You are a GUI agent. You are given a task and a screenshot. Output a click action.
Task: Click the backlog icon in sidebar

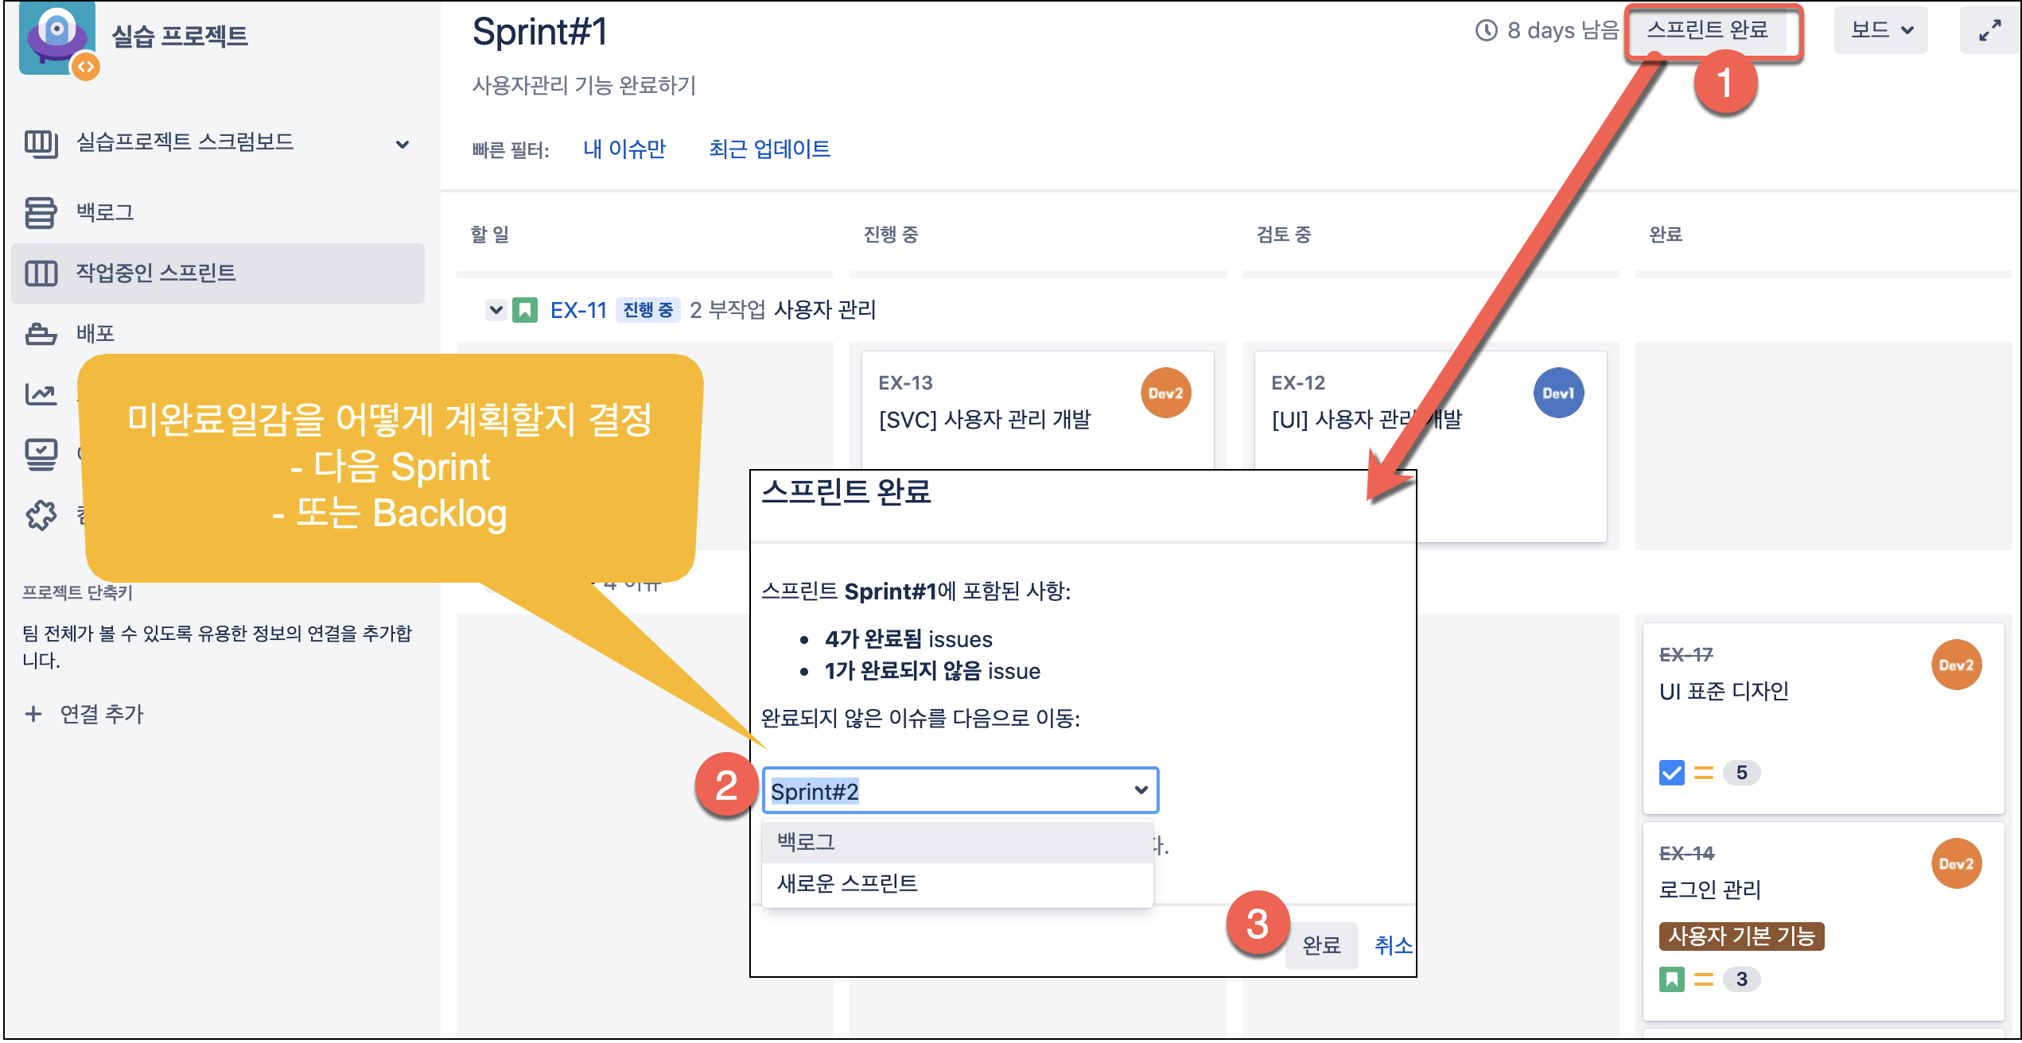40,212
